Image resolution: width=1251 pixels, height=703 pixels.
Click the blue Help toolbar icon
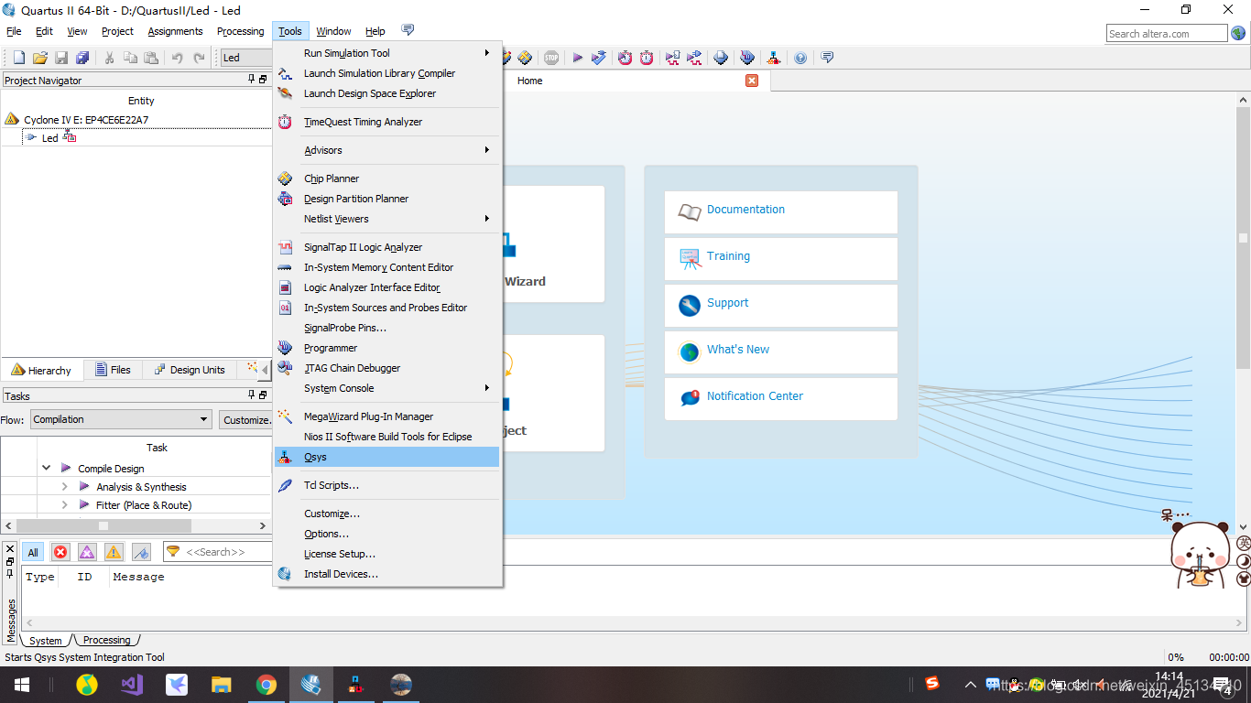(x=800, y=58)
